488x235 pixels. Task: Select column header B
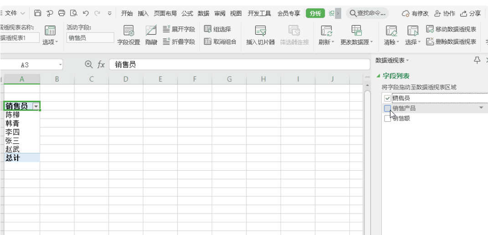click(x=57, y=79)
